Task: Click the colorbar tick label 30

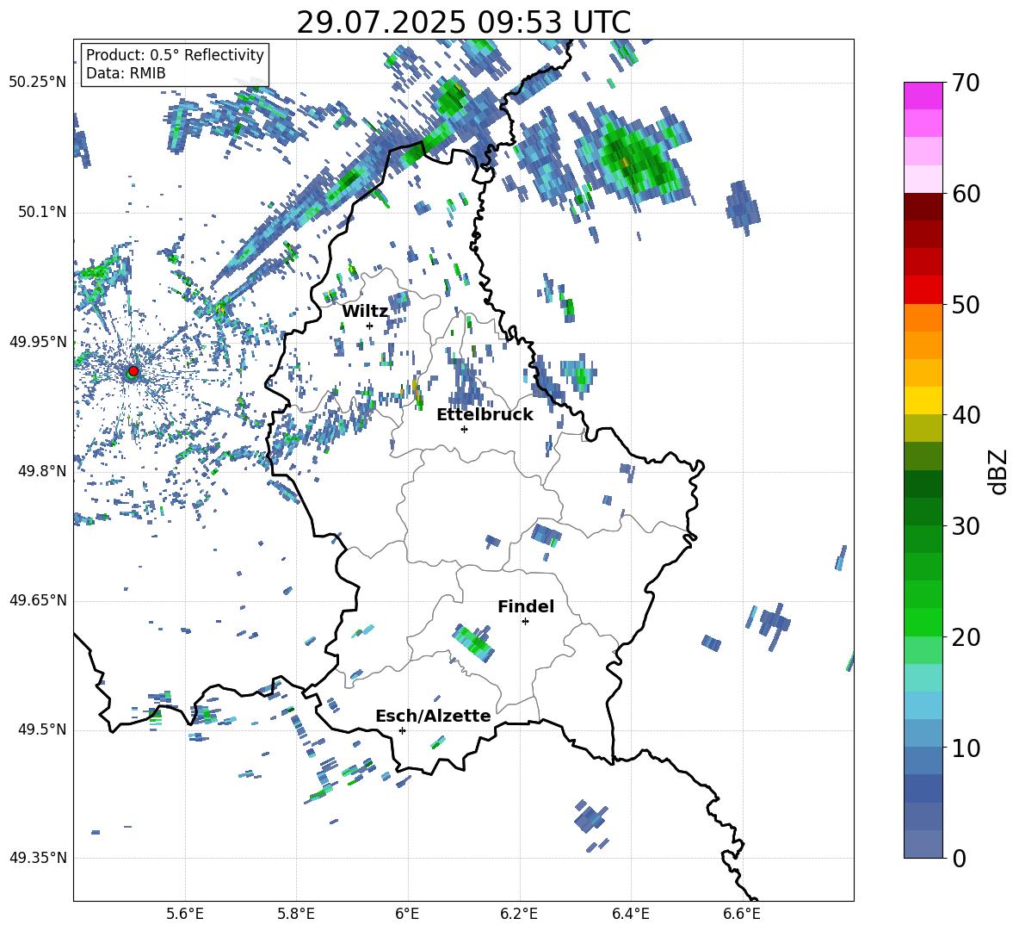Action: tap(966, 526)
